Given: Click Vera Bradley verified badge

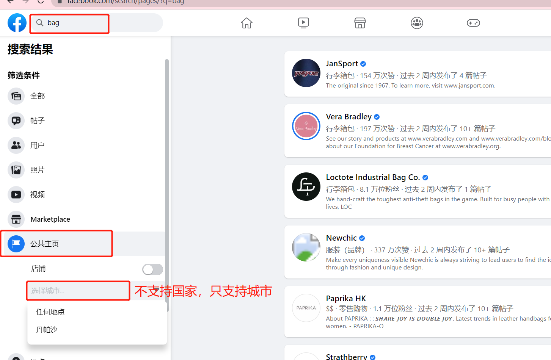Looking at the screenshot, I should pos(377,117).
